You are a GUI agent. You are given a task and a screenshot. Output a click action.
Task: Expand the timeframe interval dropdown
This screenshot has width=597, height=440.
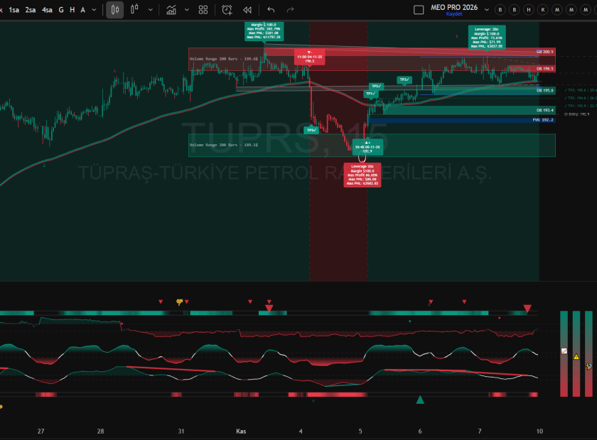point(95,10)
